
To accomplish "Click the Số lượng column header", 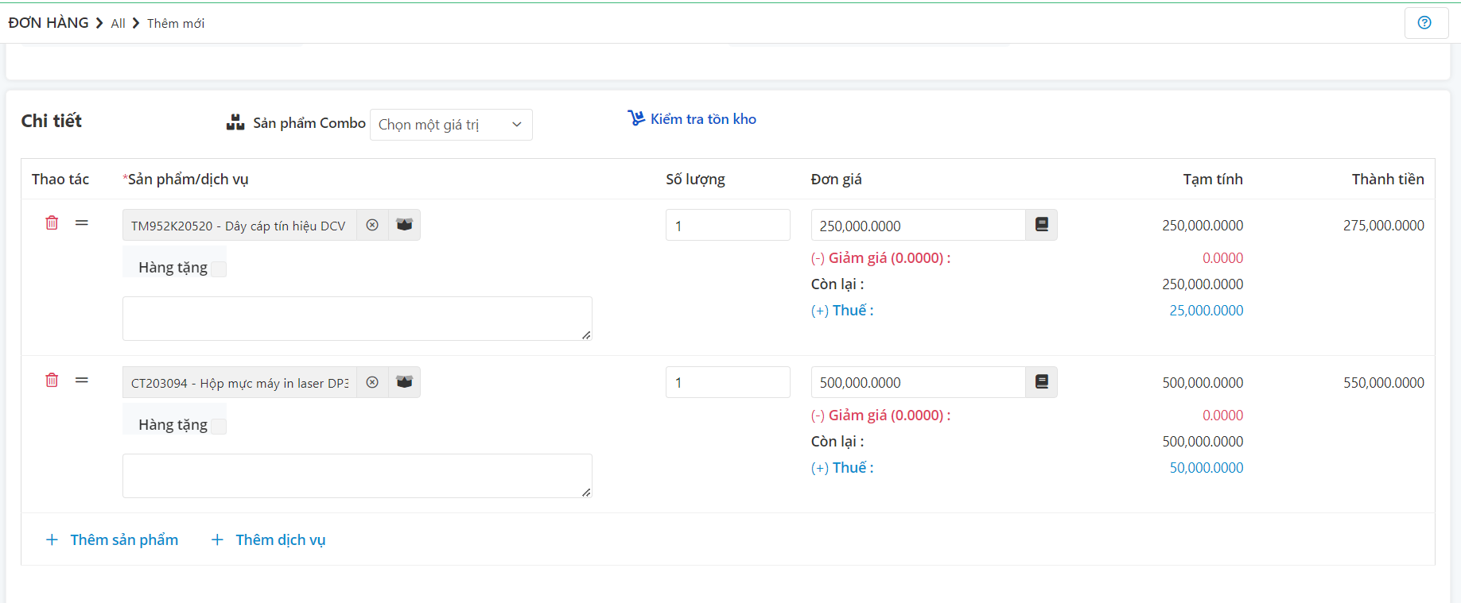I will [695, 180].
